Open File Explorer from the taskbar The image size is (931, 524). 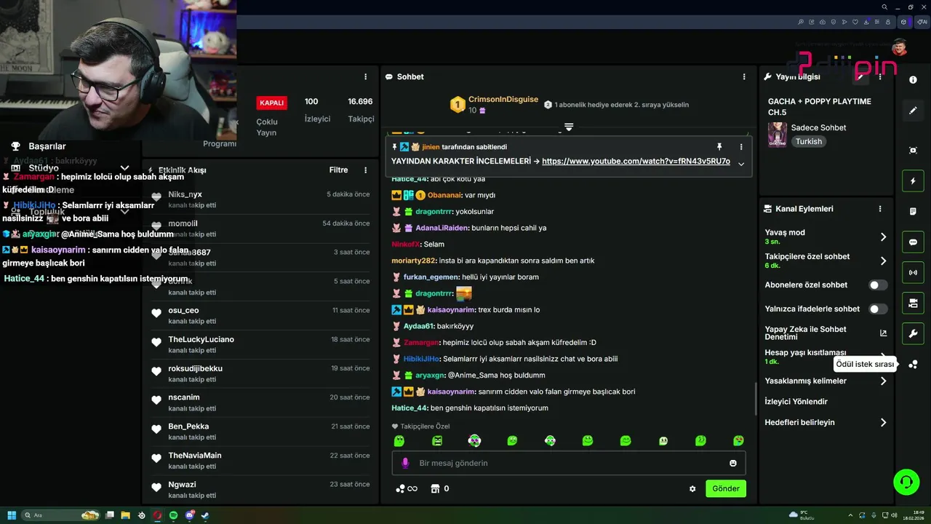(x=125, y=515)
